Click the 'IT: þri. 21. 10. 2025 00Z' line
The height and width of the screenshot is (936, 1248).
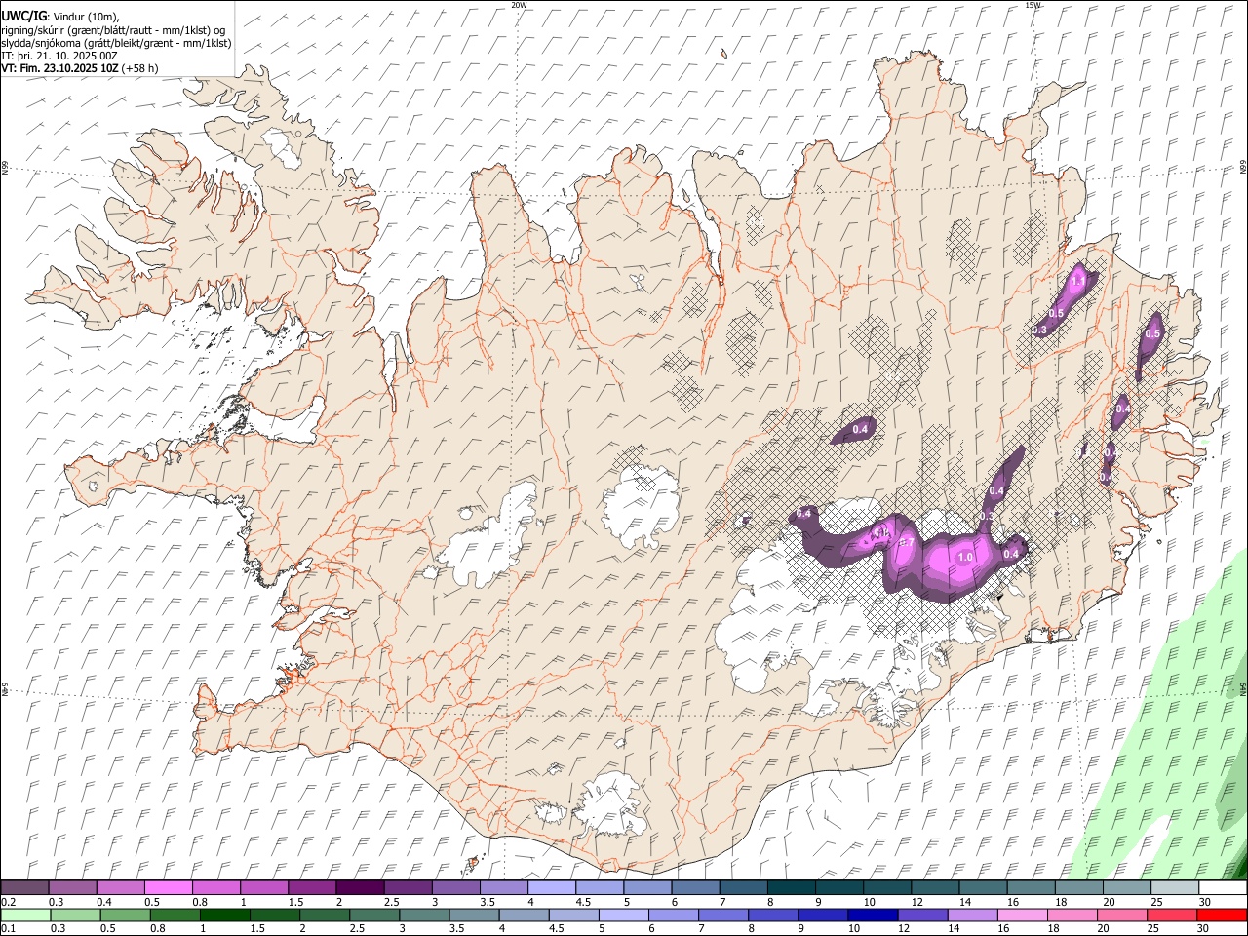click(x=59, y=56)
